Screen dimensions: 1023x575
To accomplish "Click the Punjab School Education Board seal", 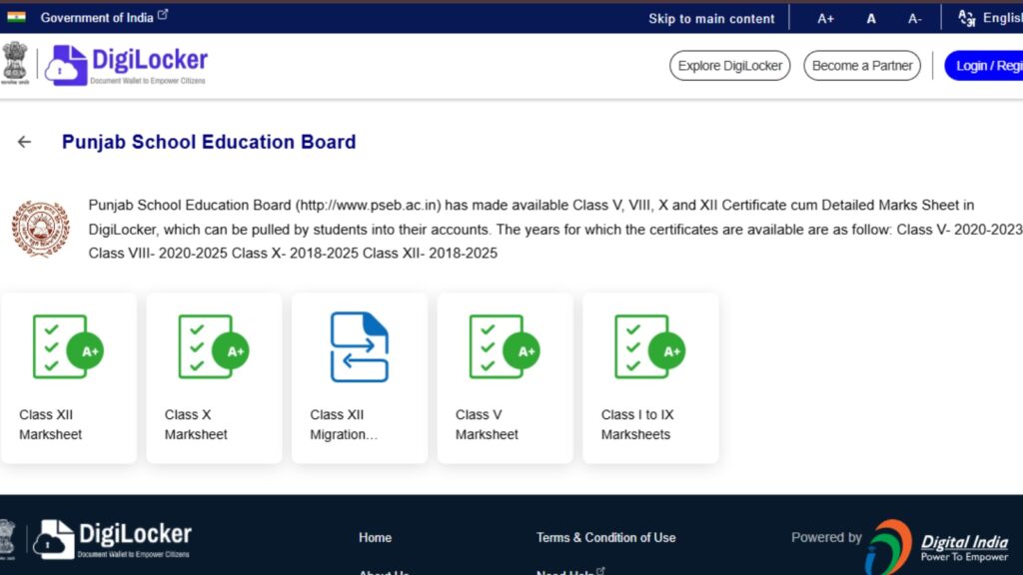I will coord(40,229).
